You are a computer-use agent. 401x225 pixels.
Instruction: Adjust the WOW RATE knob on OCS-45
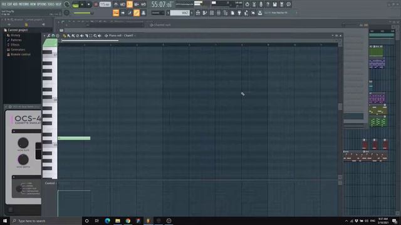pyautogui.click(x=23, y=143)
